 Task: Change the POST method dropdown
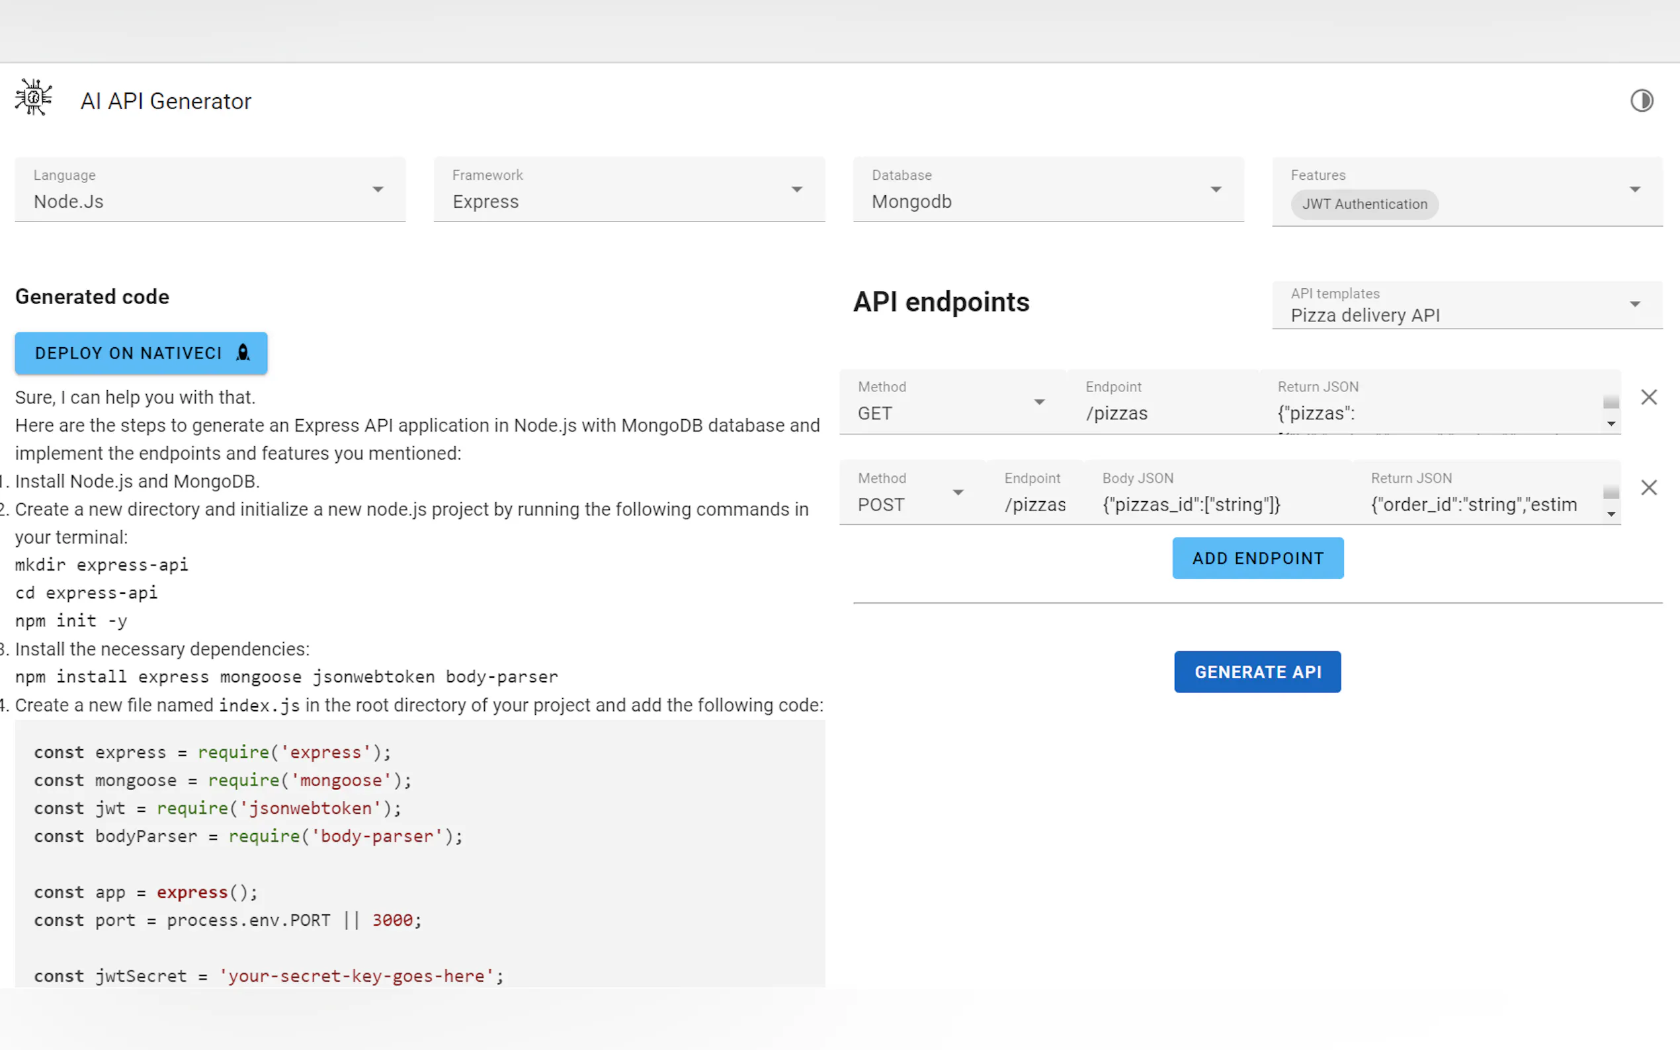911,493
